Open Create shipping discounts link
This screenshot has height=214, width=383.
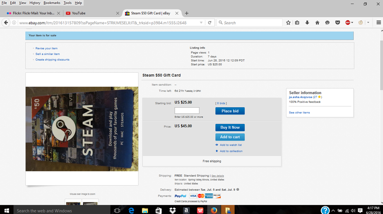click(52, 60)
